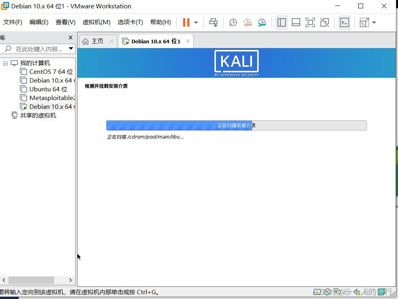
Task: Click the library horizontal scrollbar thumb
Action: pos(31,280)
